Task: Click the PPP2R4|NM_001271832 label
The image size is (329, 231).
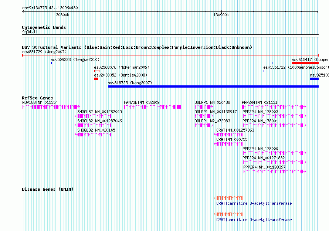Action: click(264, 158)
